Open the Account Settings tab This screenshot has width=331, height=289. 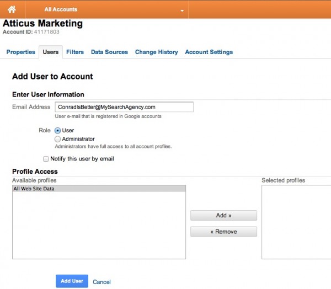209,52
